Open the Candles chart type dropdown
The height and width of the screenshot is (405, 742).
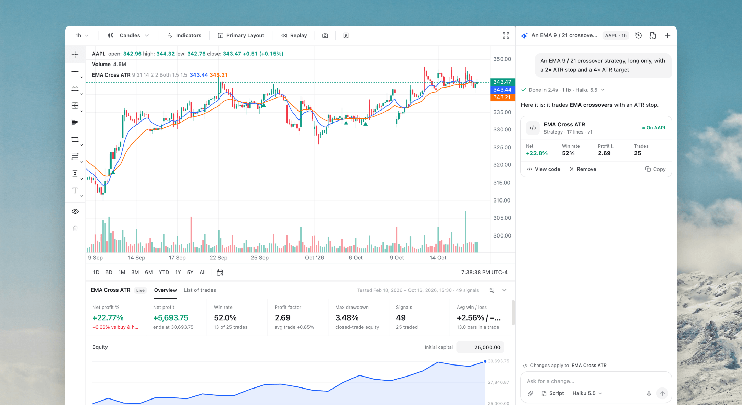pos(128,35)
